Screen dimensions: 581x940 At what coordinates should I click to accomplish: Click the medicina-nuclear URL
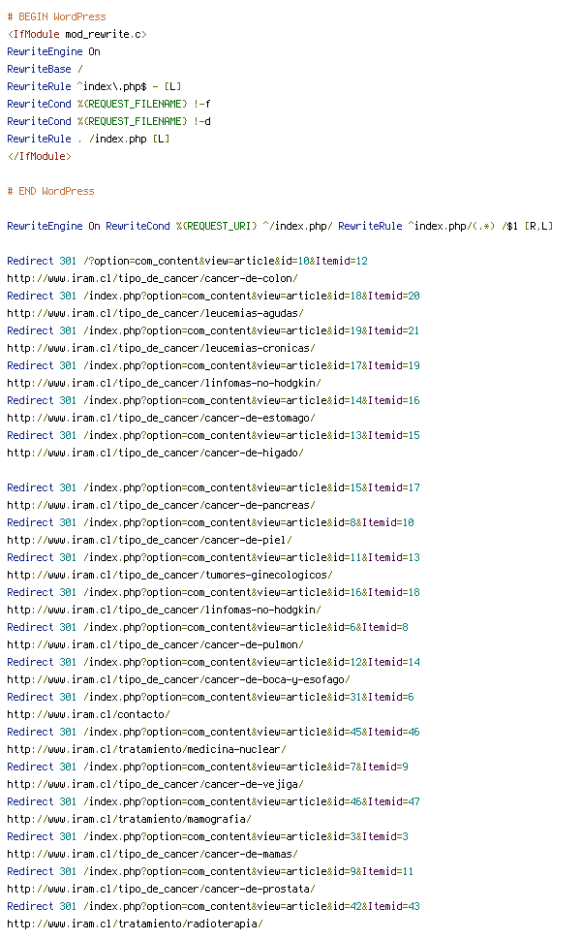click(147, 749)
